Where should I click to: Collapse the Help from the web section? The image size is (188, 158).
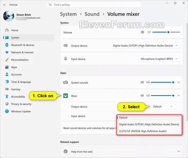[179, 151]
